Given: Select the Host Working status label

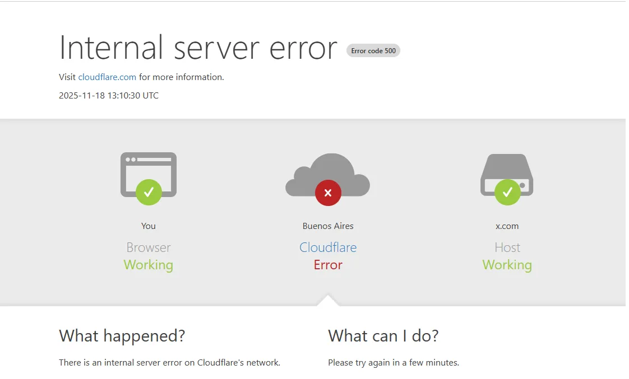Looking at the screenshot, I should pos(507,265).
